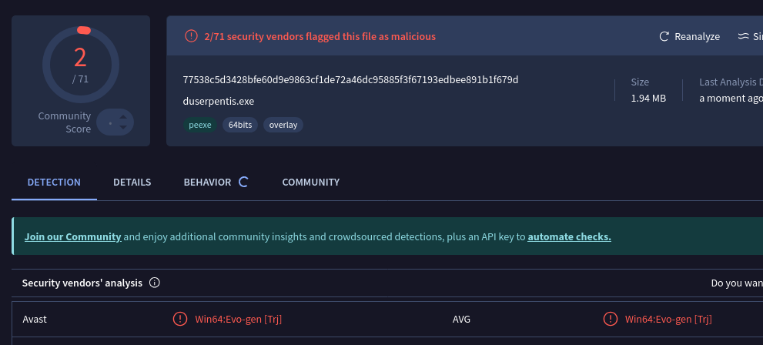
Task: Downvote the Community Score with the down arrow
Action: coord(122,128)
